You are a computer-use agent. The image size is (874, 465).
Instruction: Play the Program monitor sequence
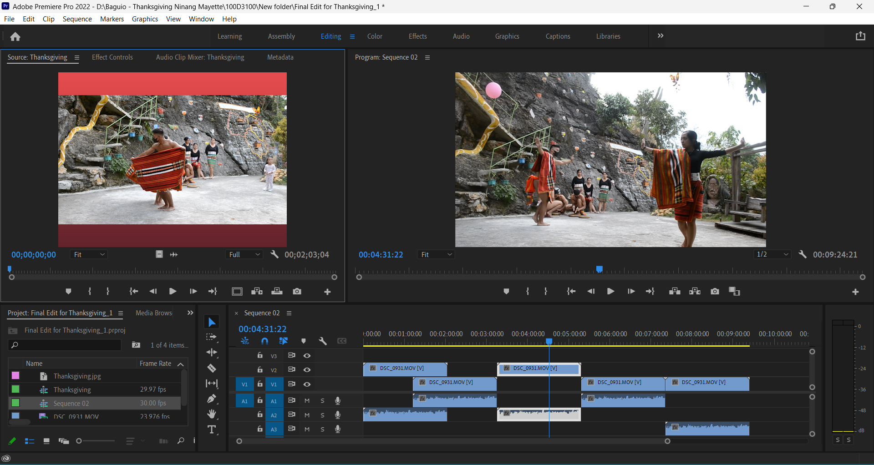(x=611, y=291)
